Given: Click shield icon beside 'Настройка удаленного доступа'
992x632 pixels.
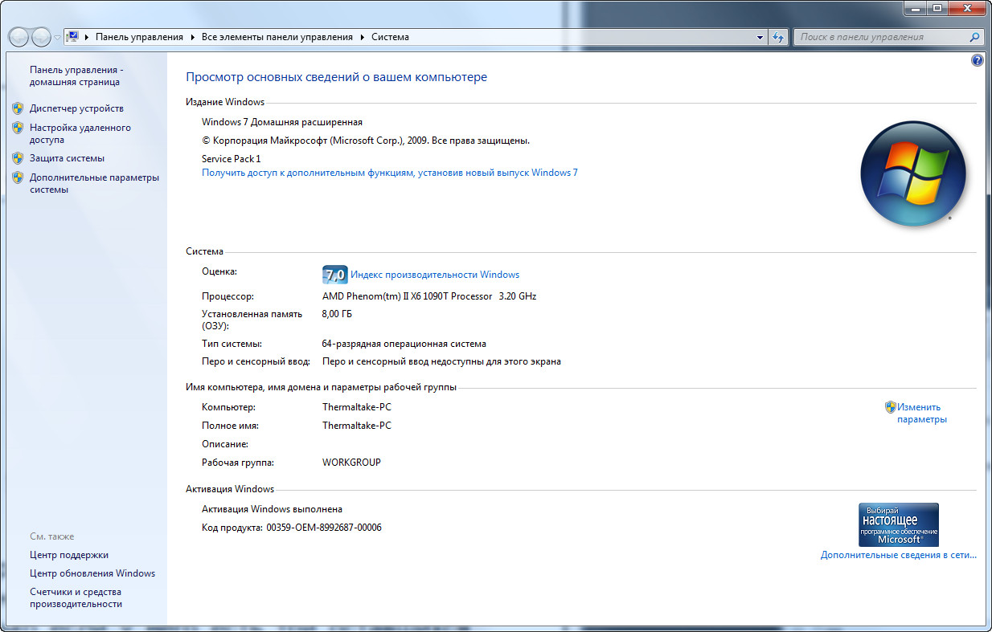Looking at the screenshot, I should pos(18,128).
